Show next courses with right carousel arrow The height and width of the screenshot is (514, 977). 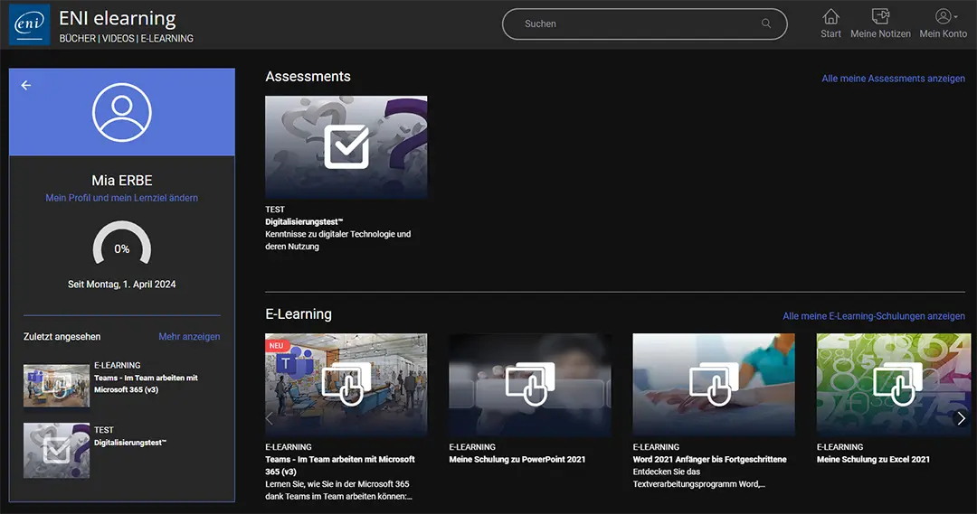tap(962, 419)
